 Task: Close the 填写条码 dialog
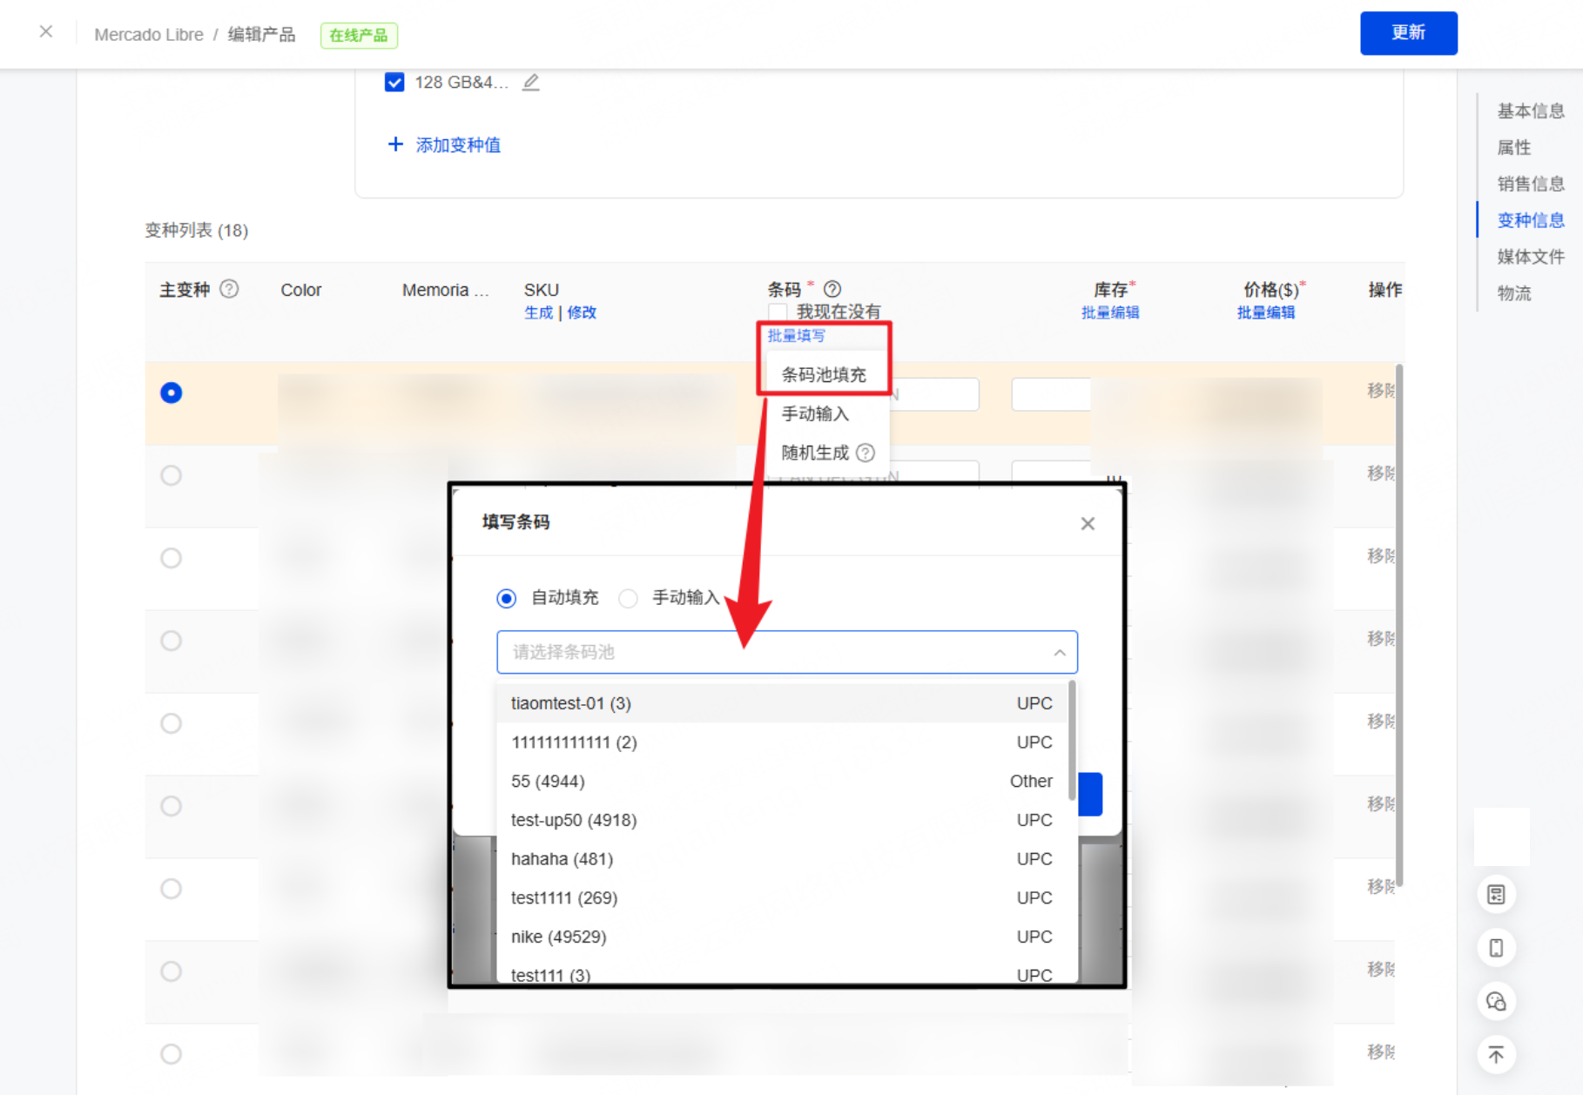[x=1088, y=523]
